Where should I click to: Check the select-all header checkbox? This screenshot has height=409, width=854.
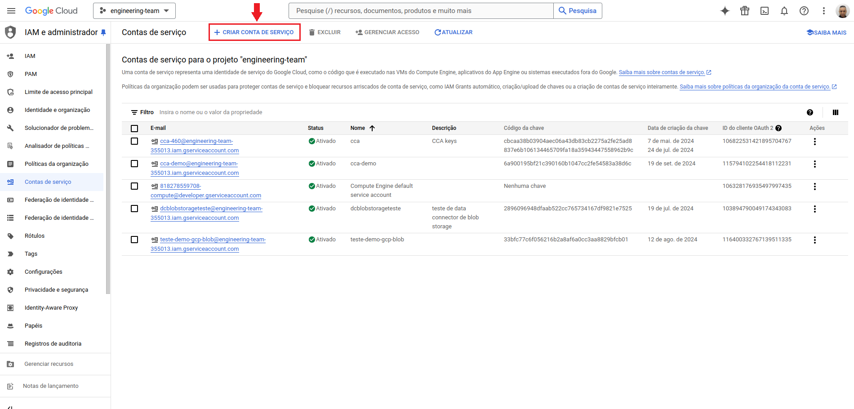[134, 129]
